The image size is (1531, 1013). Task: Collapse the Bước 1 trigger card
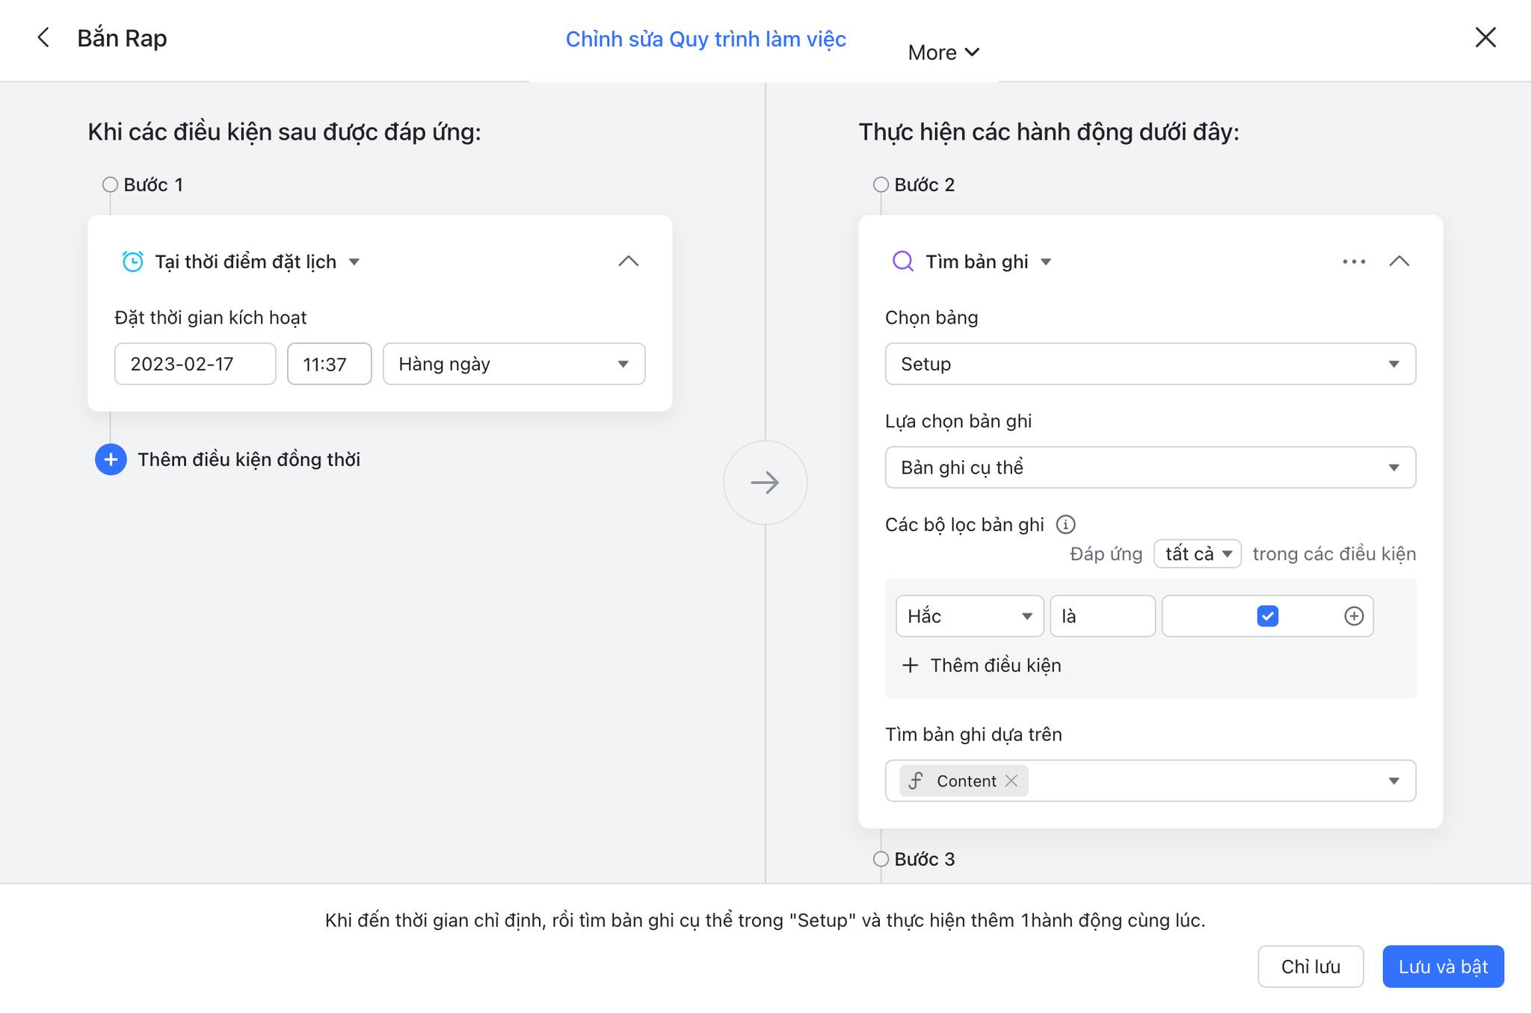tap(629, 261)
